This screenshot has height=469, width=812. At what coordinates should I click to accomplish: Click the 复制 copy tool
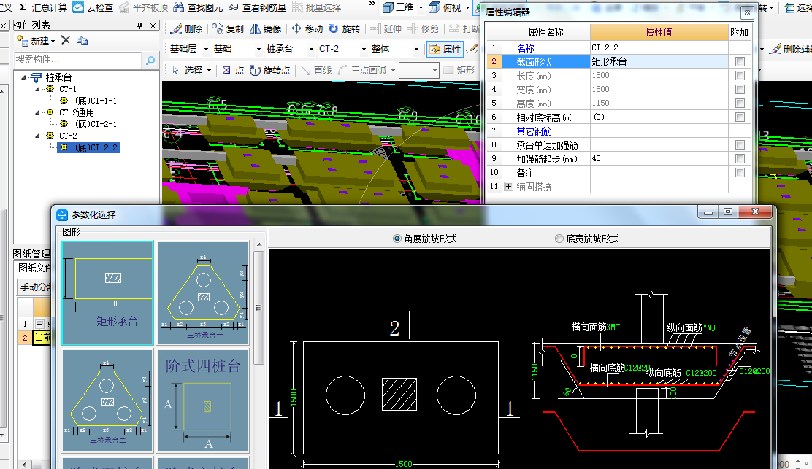(228, 29)
